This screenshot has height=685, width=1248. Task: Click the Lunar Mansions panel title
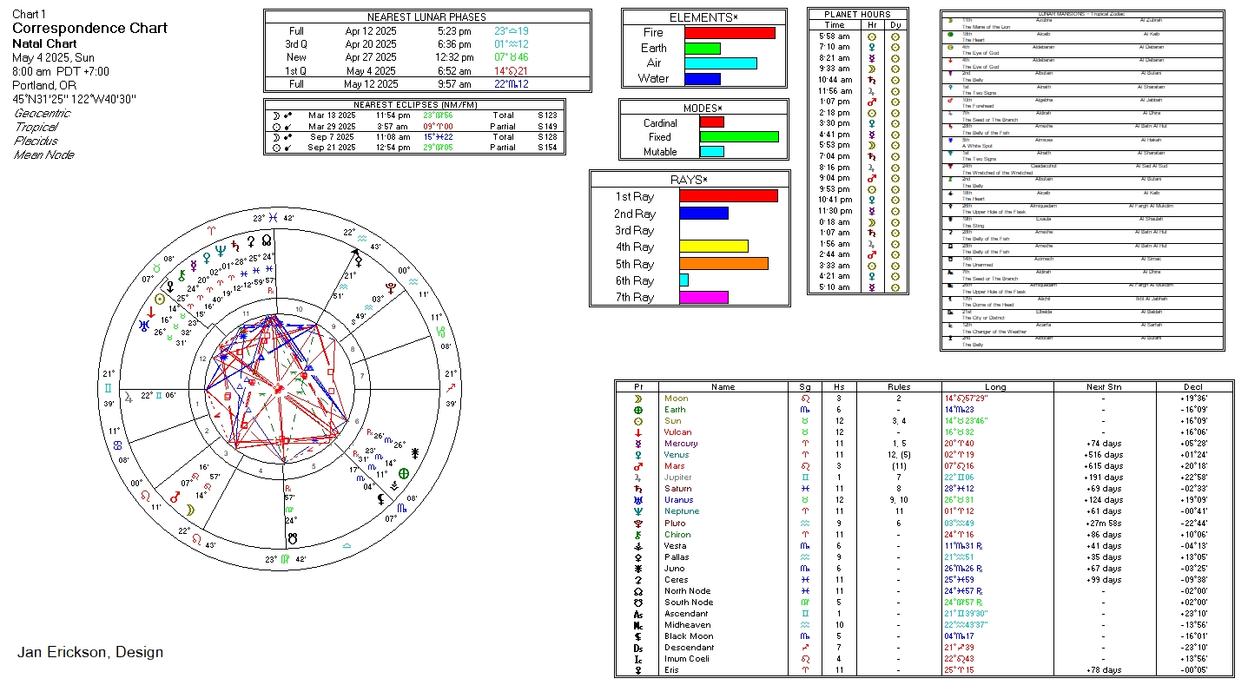pyautogui.click(x=1081, y=14)
